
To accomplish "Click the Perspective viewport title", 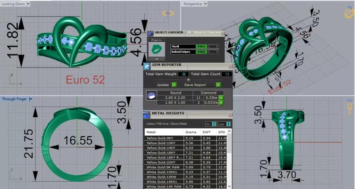I will [x=193, y=4].
